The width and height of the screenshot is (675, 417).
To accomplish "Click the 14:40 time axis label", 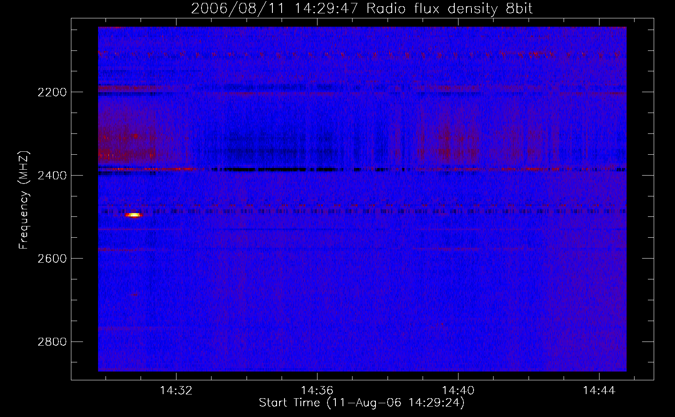I will 458,390.
